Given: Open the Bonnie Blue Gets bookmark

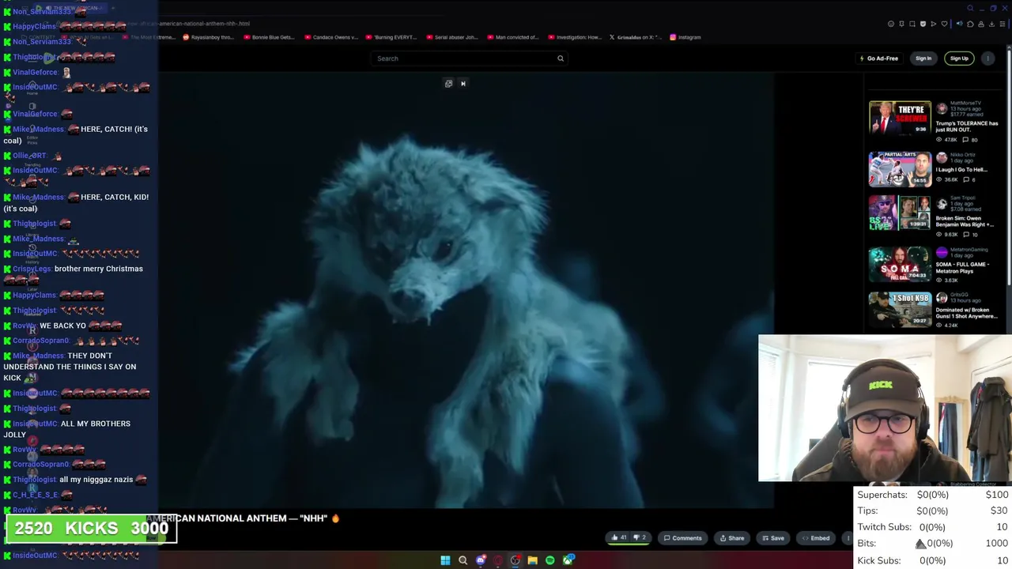Looking at the screenshot, I should tap(270, 37).
